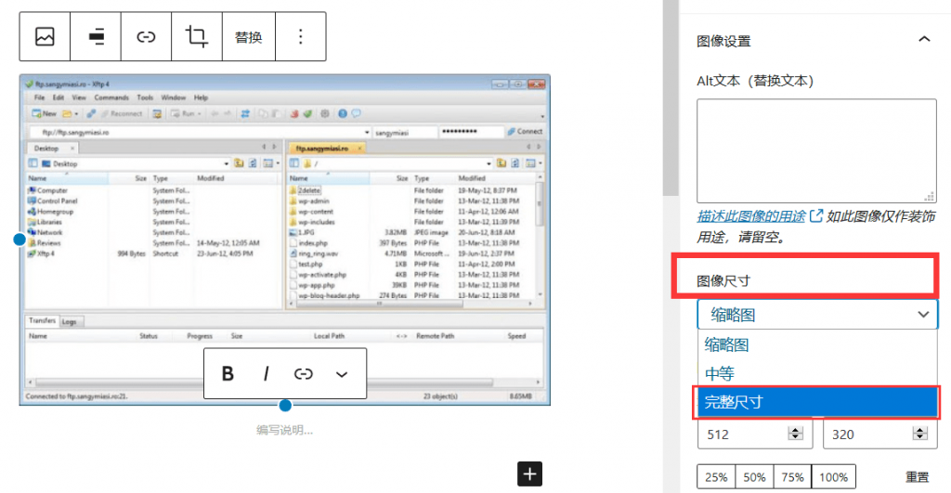
Task: Click the width field showing 512
Action: [x=743, y=434]
